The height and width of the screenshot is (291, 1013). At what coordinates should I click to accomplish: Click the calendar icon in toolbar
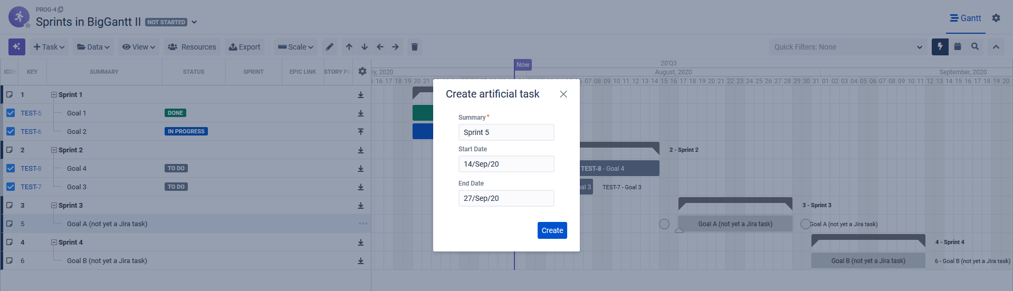click(958, 46)
